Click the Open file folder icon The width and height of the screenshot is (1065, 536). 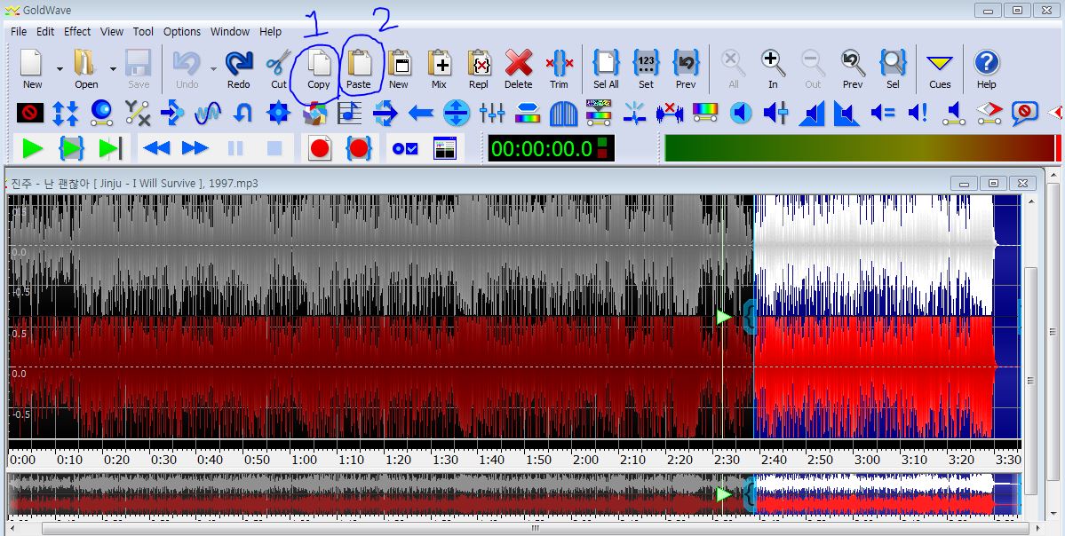click(x=85, y=62)
